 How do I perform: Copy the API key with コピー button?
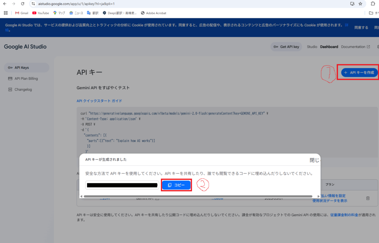click(177, 185)
